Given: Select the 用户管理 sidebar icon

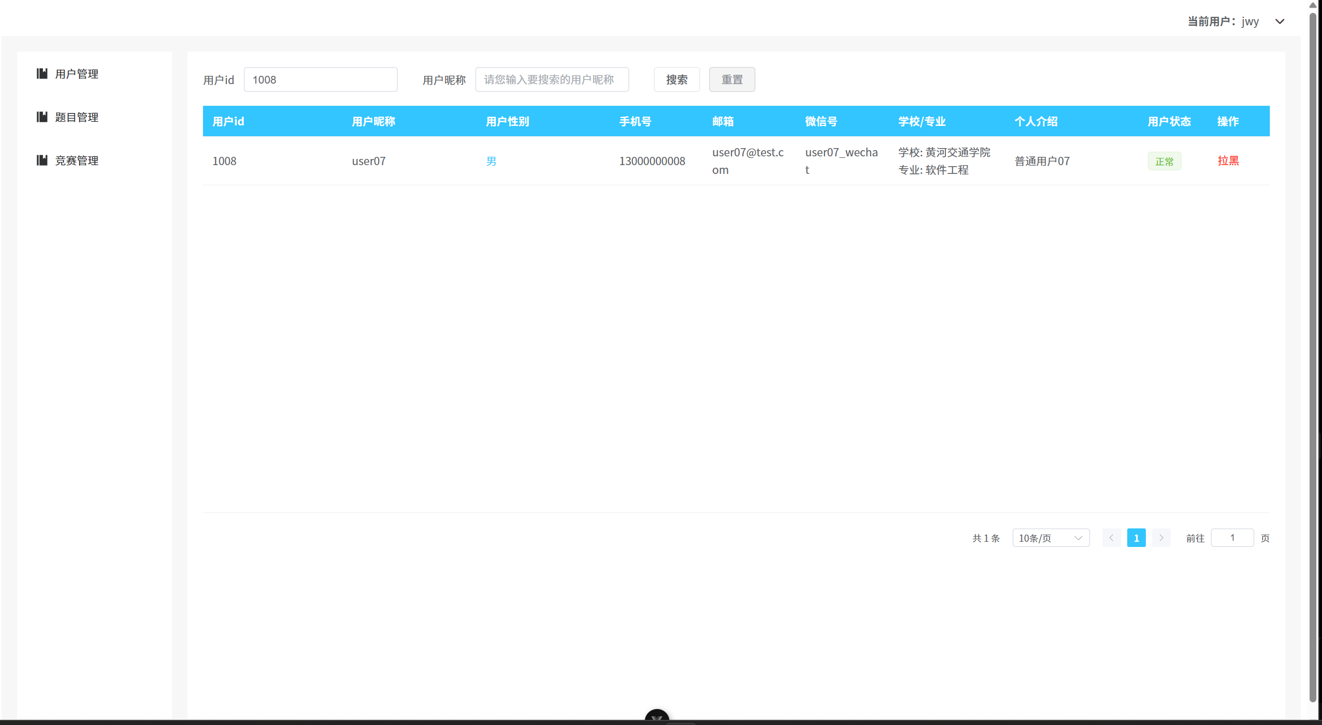Looking at the screenshot, I should 42,73.
